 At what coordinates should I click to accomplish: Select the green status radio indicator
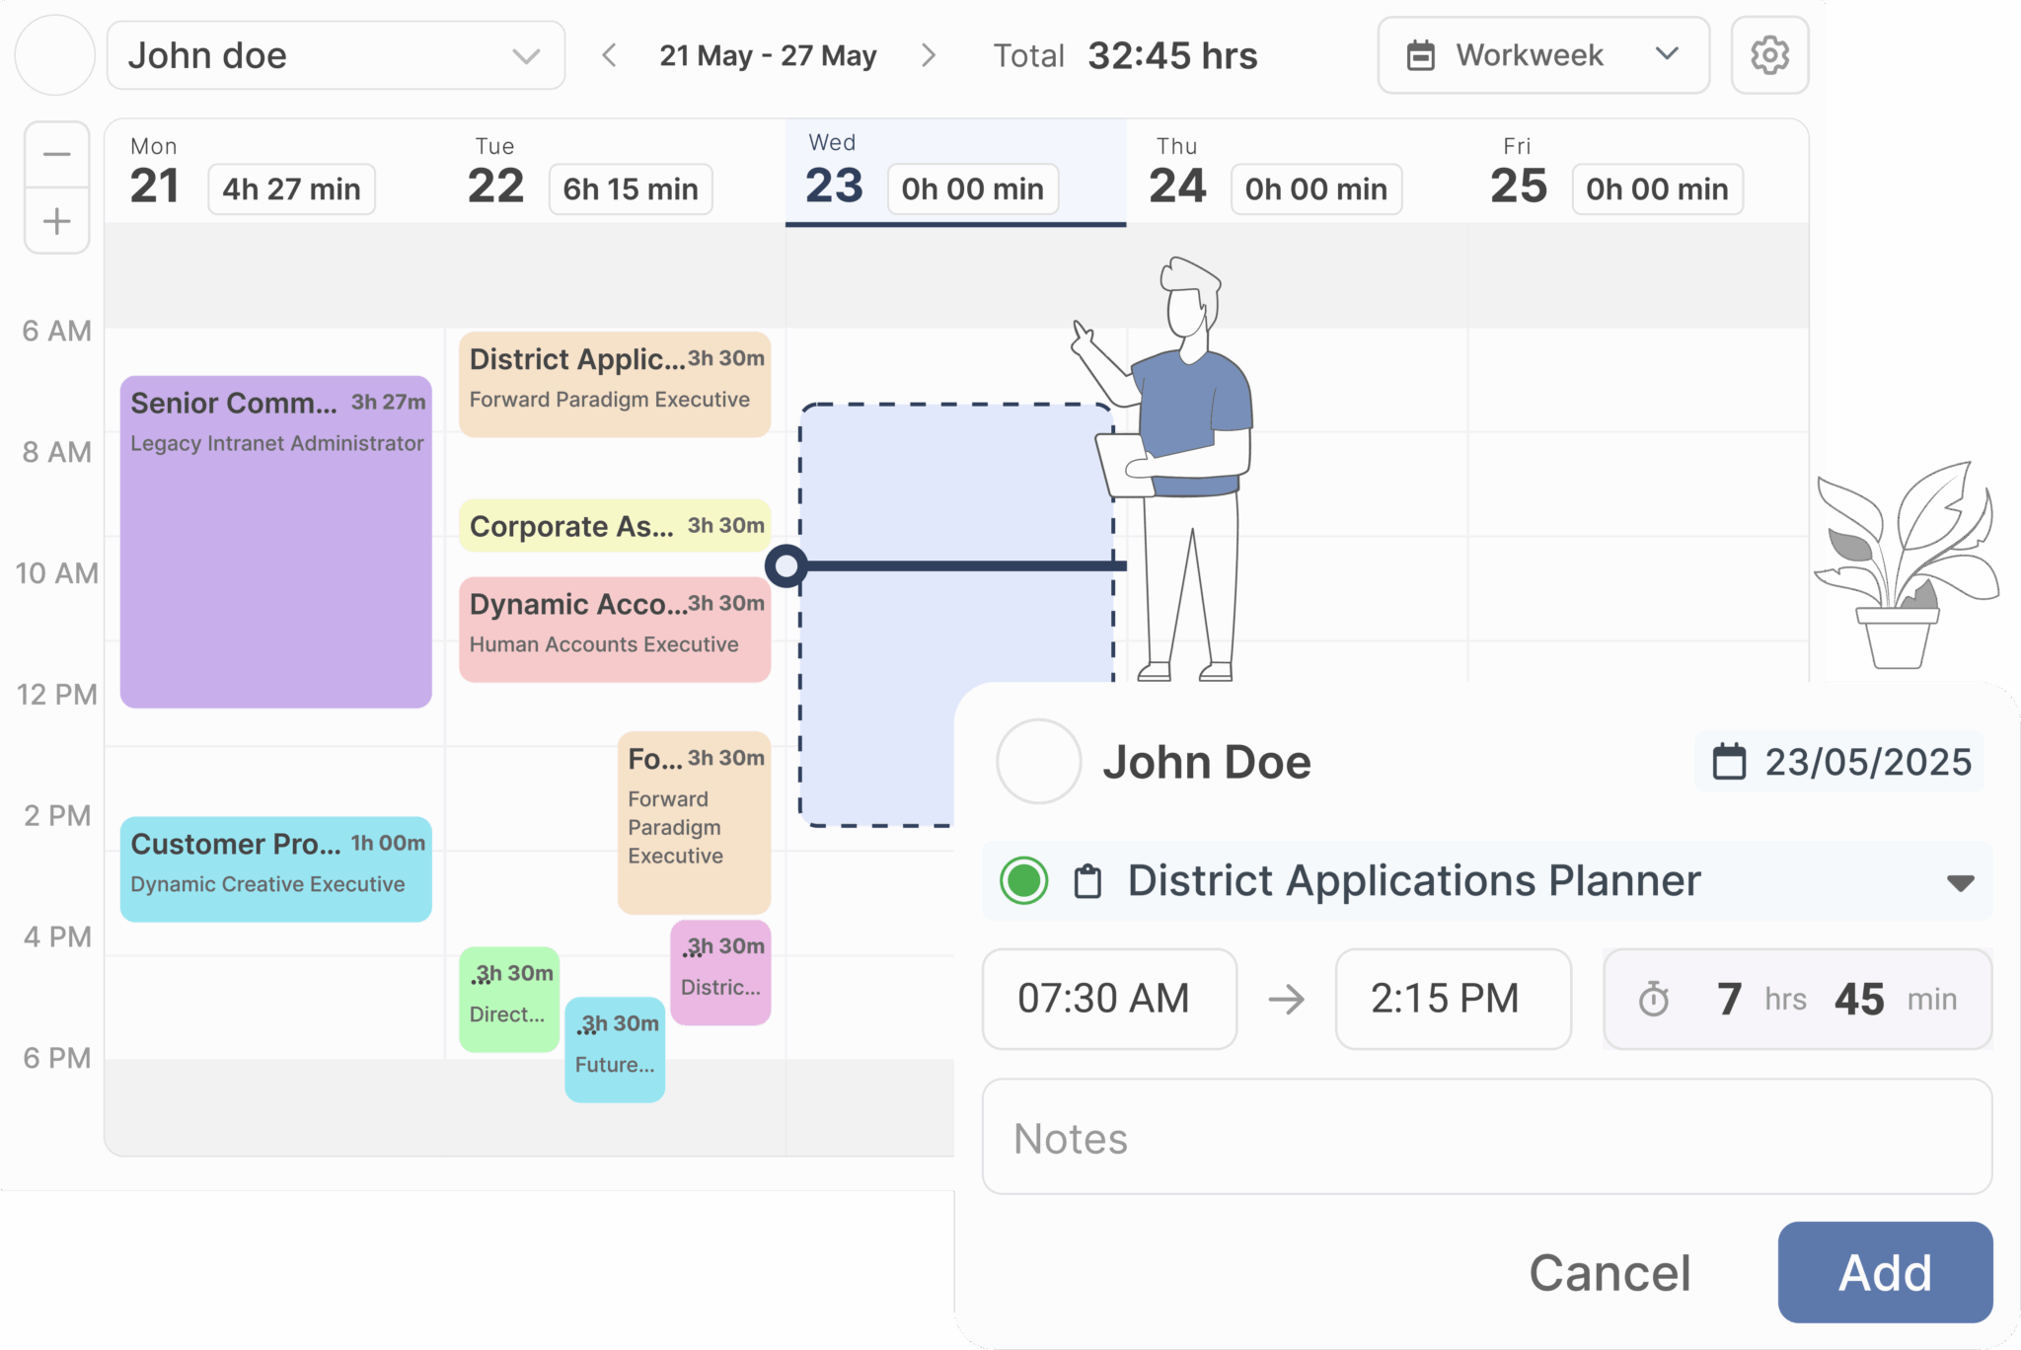(1022, 879)
